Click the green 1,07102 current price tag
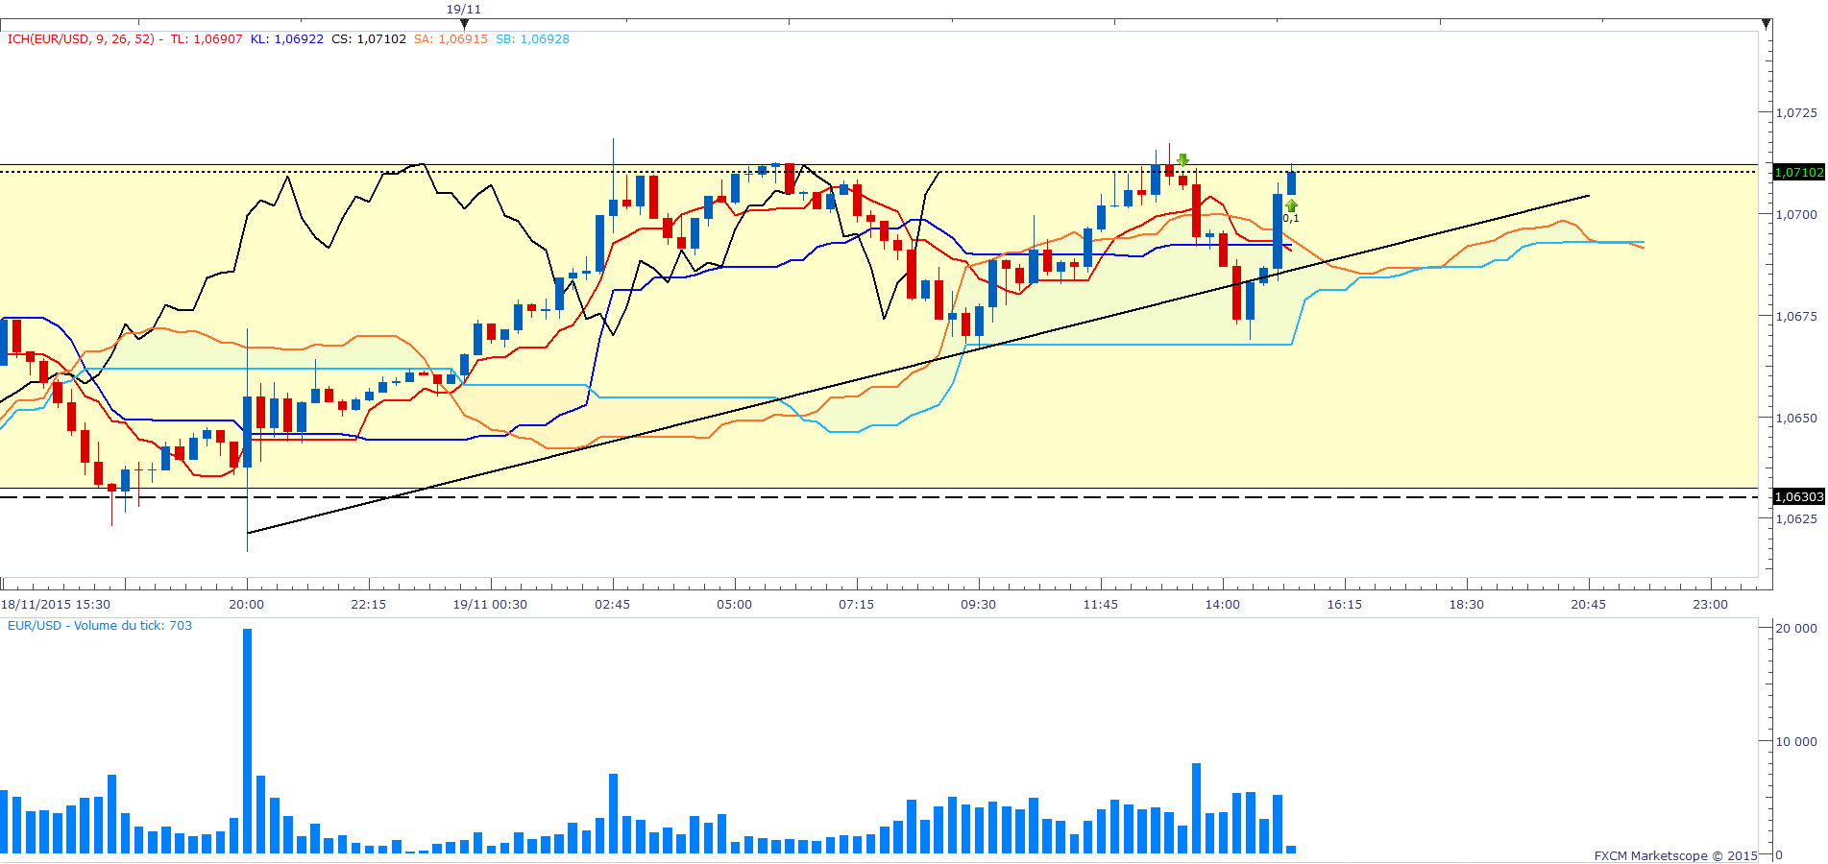1828x864 pixels. coord(1798,173)
